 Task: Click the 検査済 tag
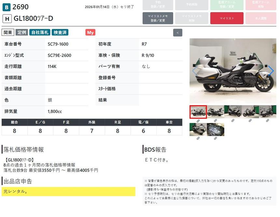coord(60,32)
